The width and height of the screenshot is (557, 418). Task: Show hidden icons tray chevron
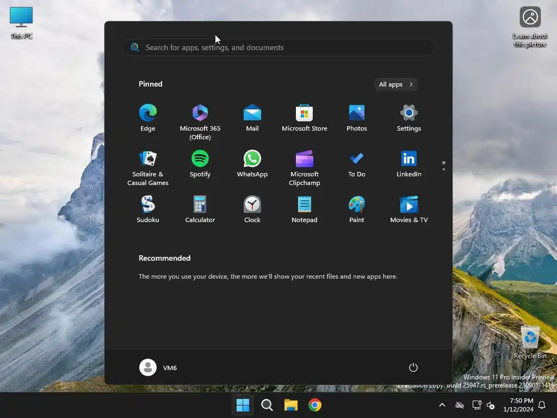[442, 405]
